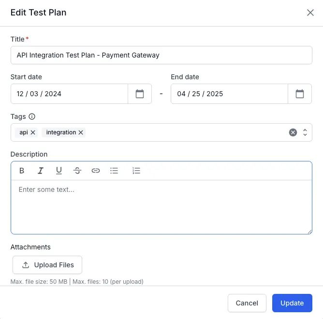Insert a link in the Description
The height and width of the screenshot is (319, 323).
click(96, 171)
